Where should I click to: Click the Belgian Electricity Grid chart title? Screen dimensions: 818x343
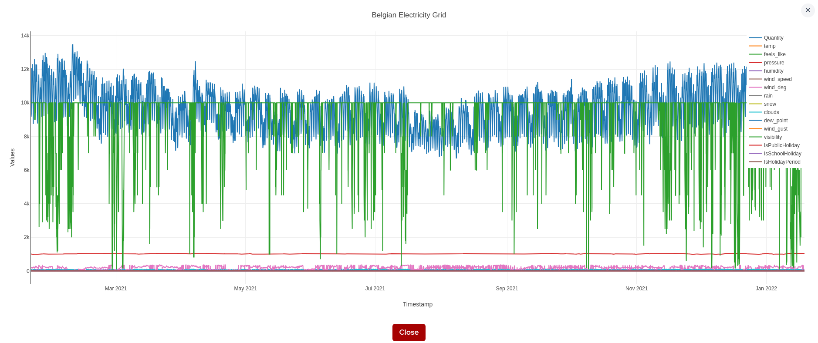click(x=409, y=15)
